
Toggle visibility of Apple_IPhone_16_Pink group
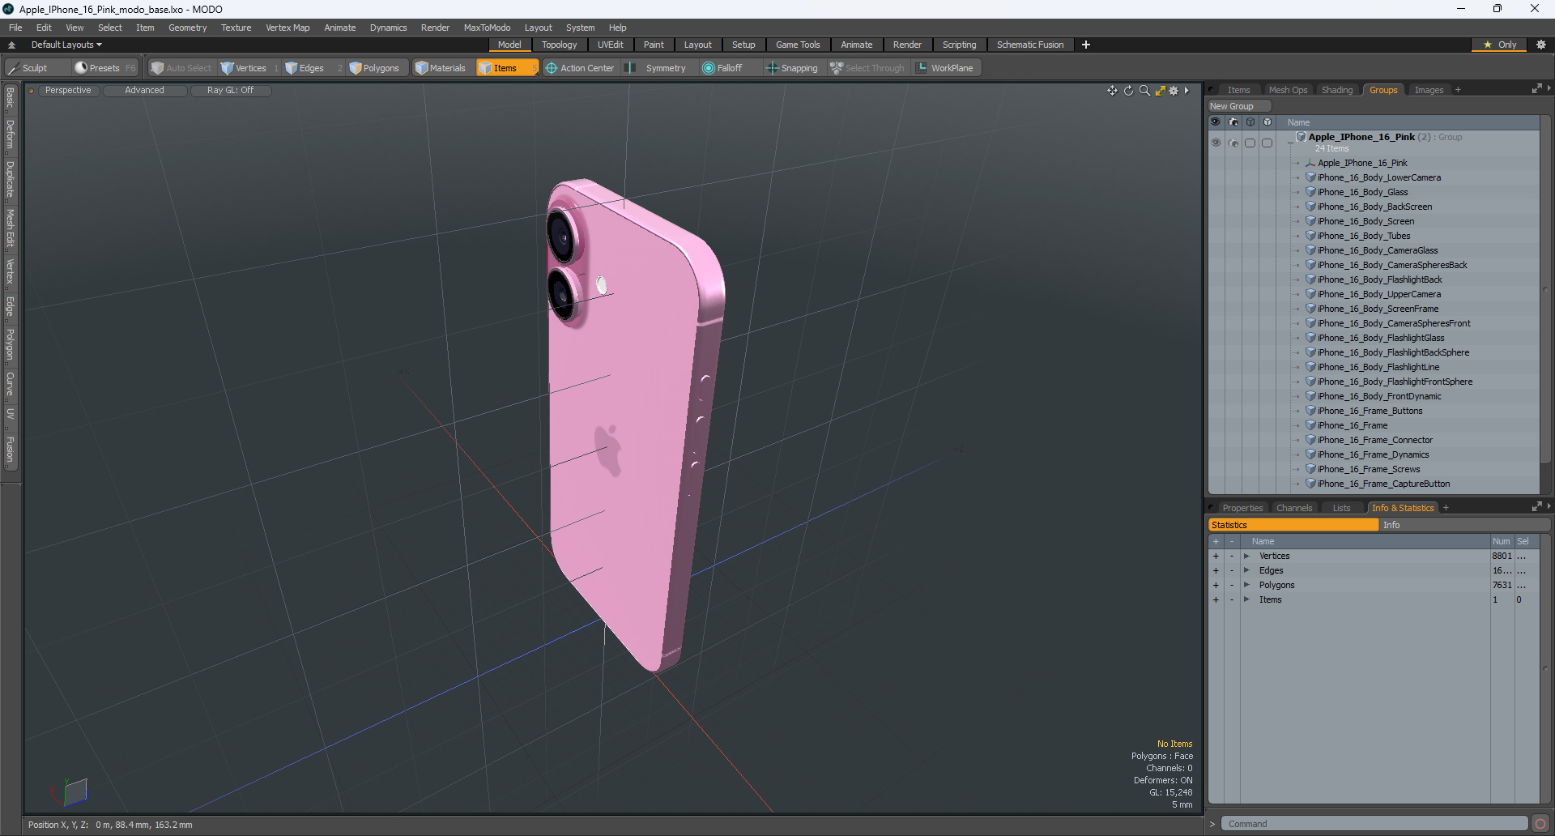click(1216, 143)
